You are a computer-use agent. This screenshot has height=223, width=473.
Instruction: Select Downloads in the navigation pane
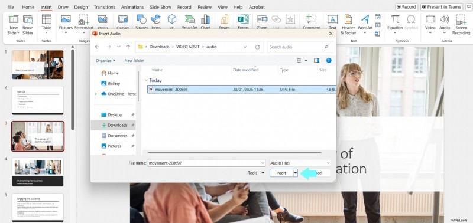[x=114, y=125]
